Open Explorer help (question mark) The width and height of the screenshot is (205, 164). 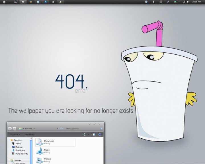[x=100, y=134]
